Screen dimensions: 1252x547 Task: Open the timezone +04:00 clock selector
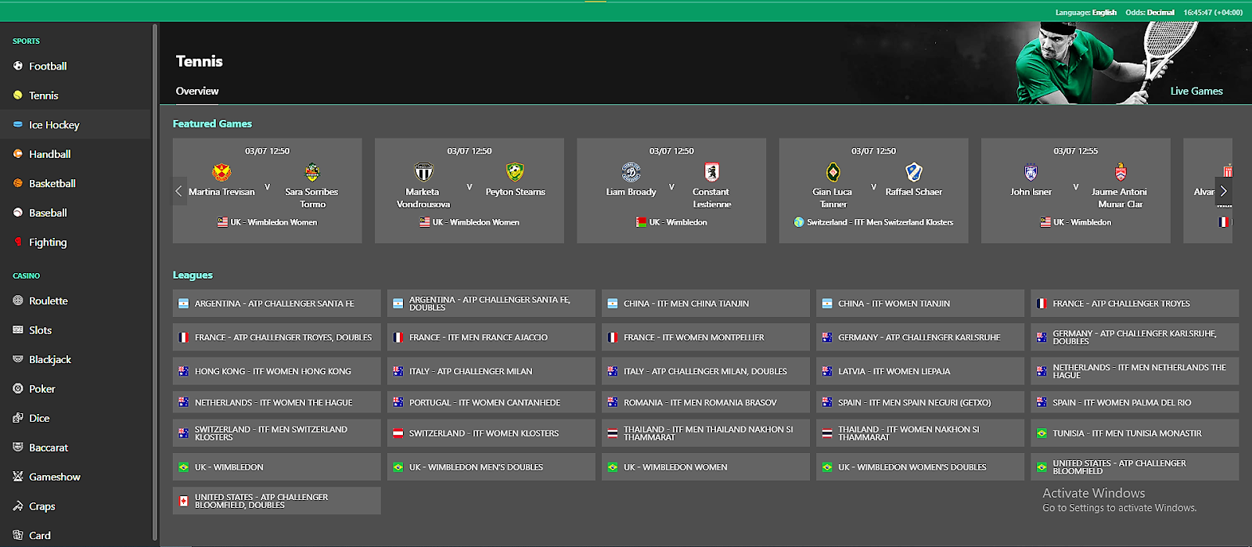[x=1213, y=13]
